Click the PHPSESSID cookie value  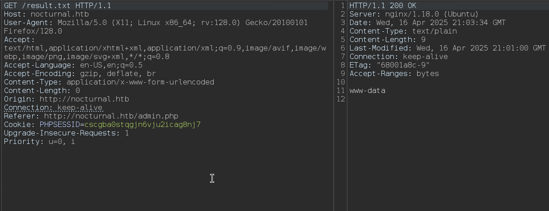[142, 125]
